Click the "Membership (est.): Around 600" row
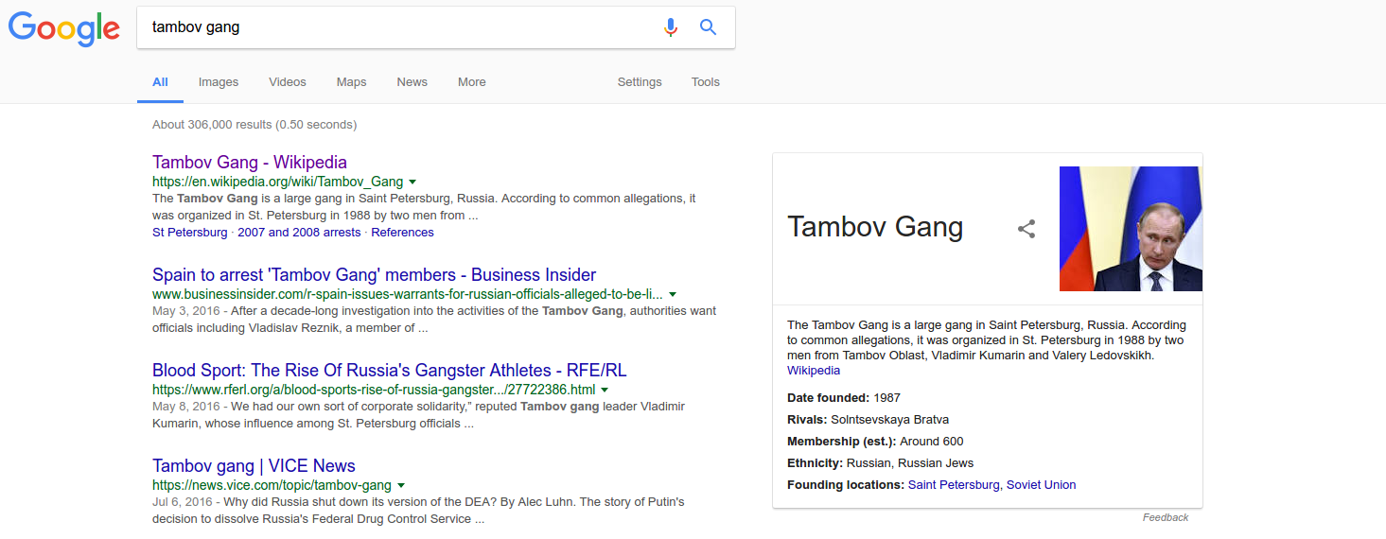Image resolution: width=1386 pixels, height=539 pixels. coord(875,442)
